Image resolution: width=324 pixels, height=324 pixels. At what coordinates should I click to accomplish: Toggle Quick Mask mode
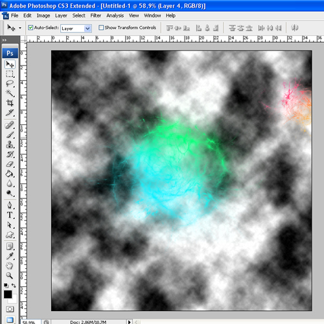pos(10,309)
